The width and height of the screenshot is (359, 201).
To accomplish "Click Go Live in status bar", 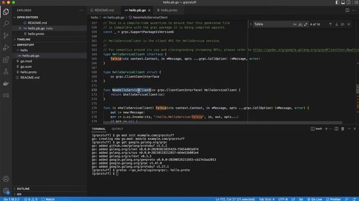I will click(x=315, y=199).
